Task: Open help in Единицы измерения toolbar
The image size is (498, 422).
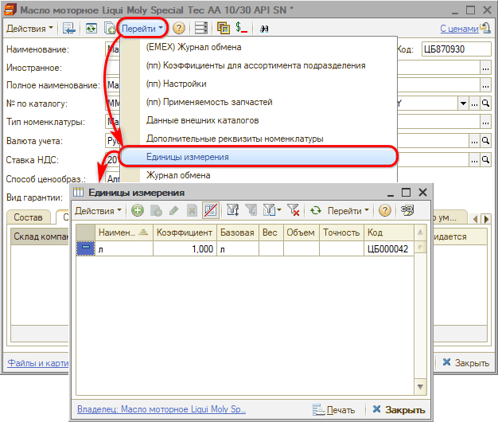Action: pos(385,211)
